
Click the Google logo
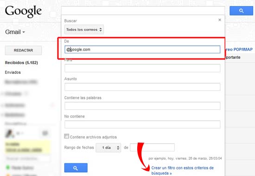coord(23,11)
